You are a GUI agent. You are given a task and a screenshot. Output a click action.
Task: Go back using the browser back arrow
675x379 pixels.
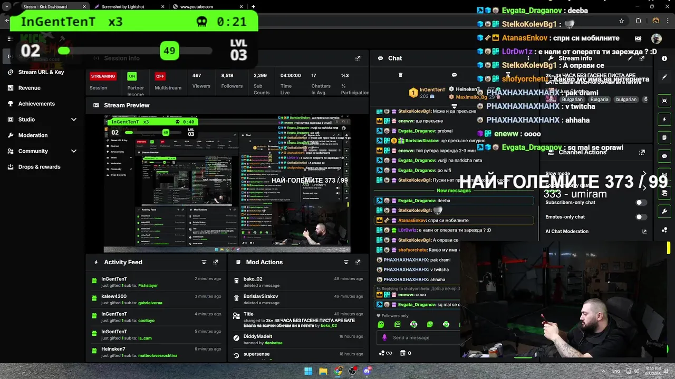click(7, 21)
